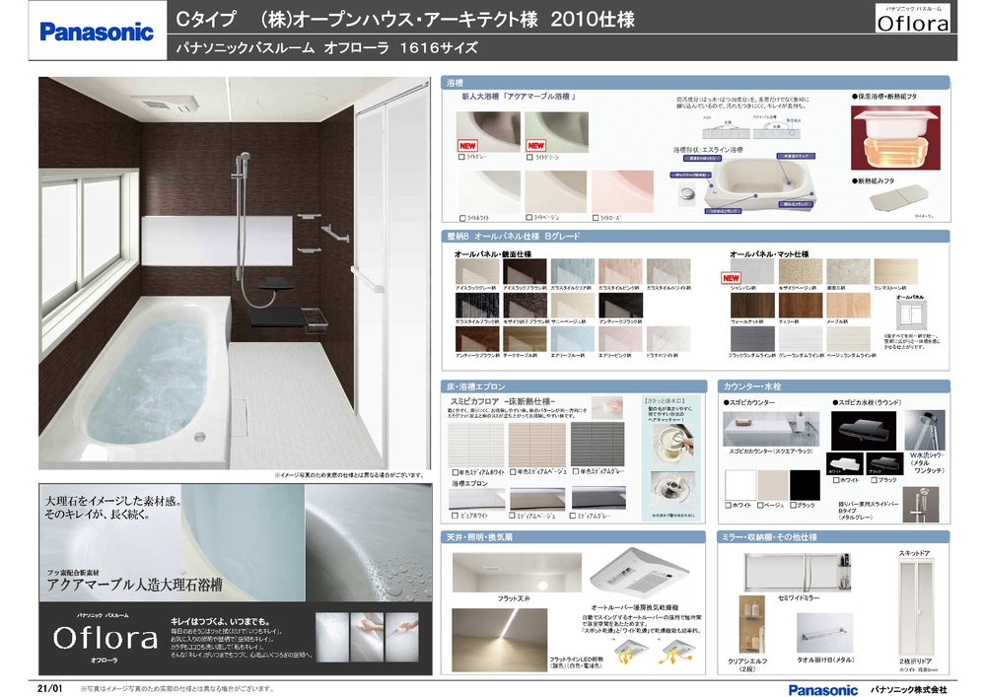This screenshot has width=986, height=697.
Task: Click the ミラー・収納棚・その他仕様 section header
Action: click(834, 537)
